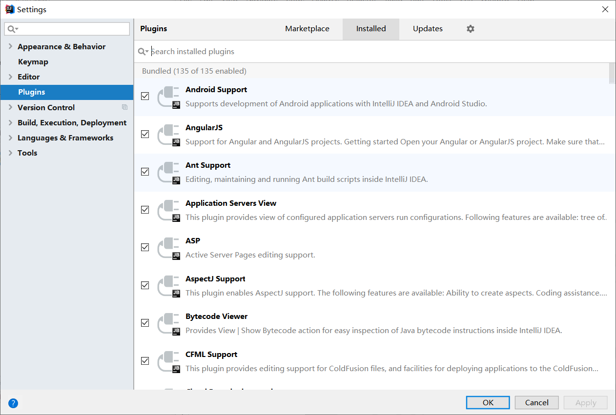Expand the Editor settings node
This screenshot has height=415, width=616.
coord(10,77)
